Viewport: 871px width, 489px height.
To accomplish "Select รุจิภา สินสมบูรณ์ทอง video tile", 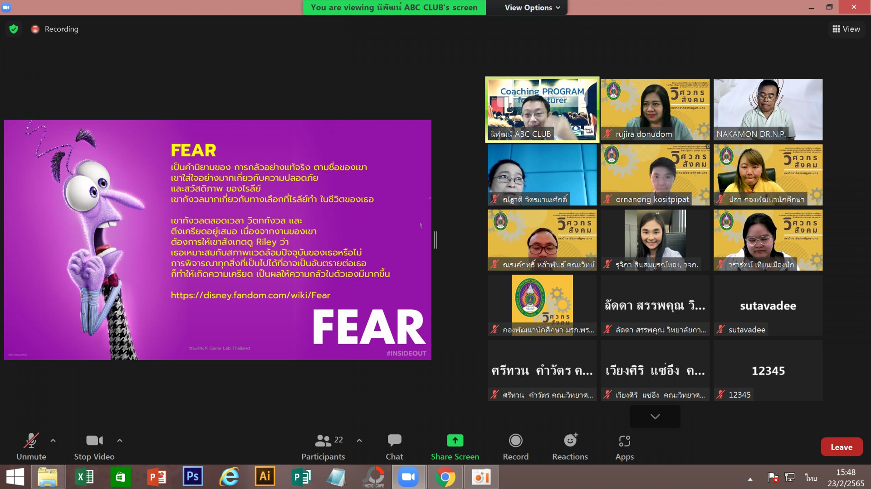I will tap(655, 240).
